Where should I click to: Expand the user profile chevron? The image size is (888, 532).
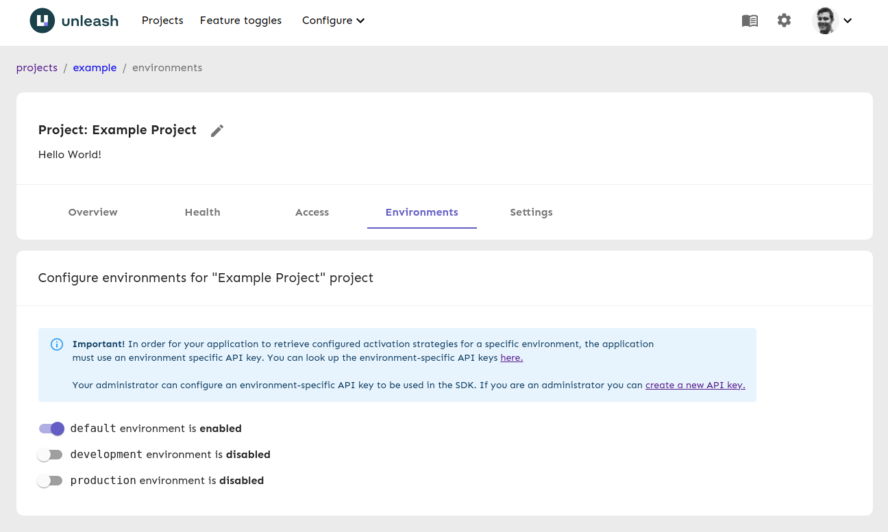848,21
